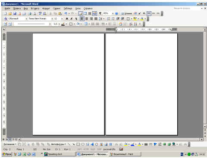Open the Вставка menu
Viewport: 207px width, 158px height.
tap(35, 9)
